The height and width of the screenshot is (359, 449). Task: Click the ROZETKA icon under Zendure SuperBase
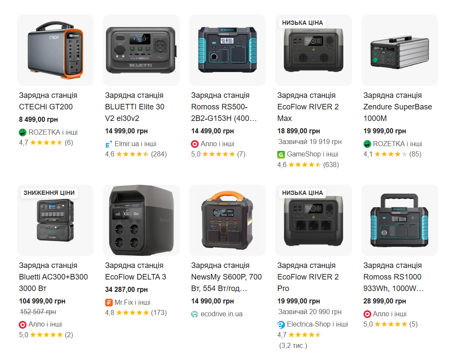[367, 144]
